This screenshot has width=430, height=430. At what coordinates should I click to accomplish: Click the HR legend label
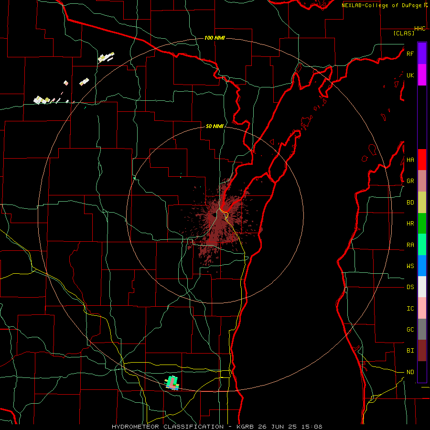pos(410,224)
